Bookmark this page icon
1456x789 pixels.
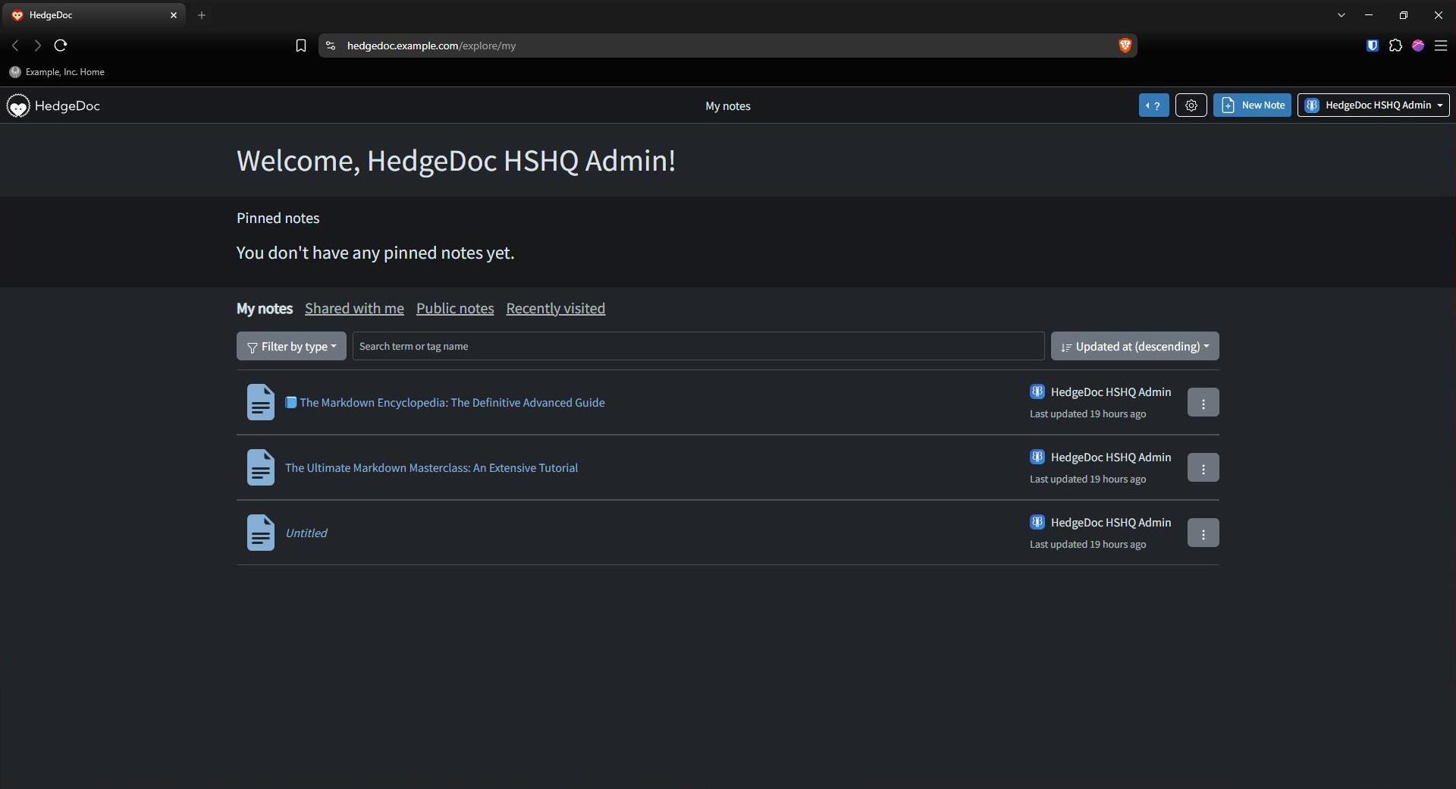click(300, 46)
